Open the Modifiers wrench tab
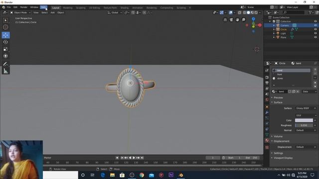This screenshot has height=179, width=319. (x=267, y=112)
